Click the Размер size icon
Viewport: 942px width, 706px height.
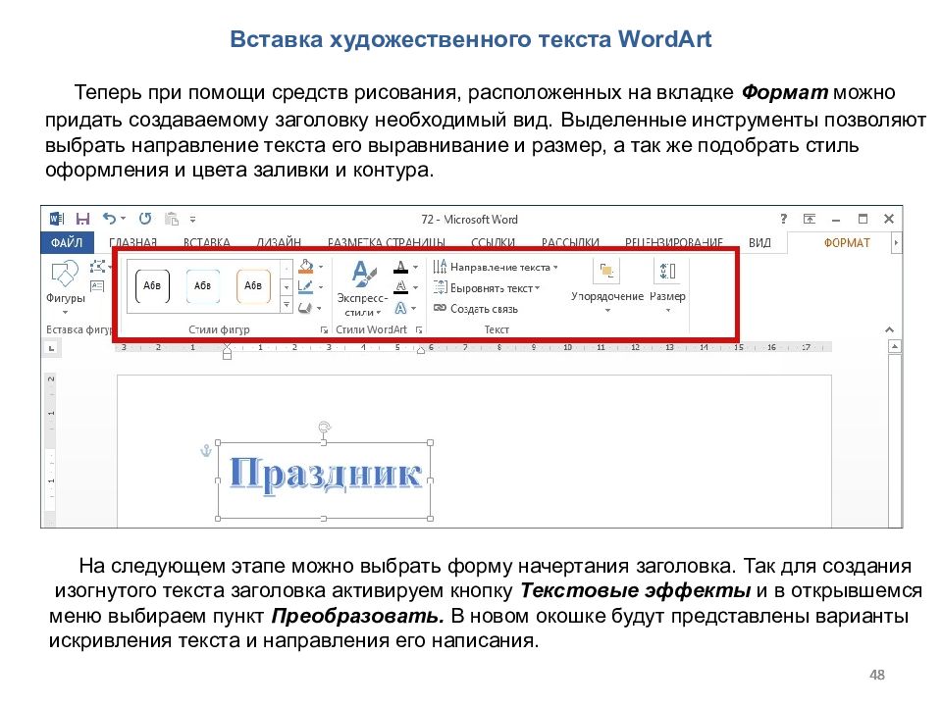click(x=667, y=271)
